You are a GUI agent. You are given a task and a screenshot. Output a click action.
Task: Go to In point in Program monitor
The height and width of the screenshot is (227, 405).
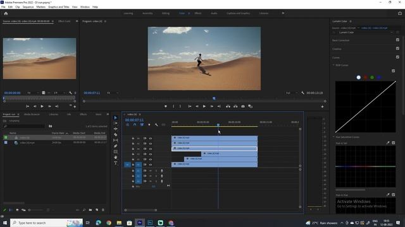click(190, 107)
